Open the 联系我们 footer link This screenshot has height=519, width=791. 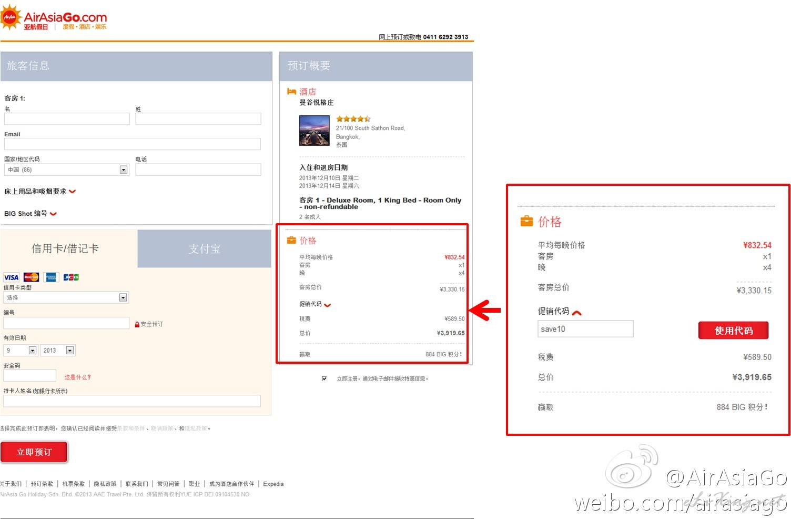tap(137, 484)
